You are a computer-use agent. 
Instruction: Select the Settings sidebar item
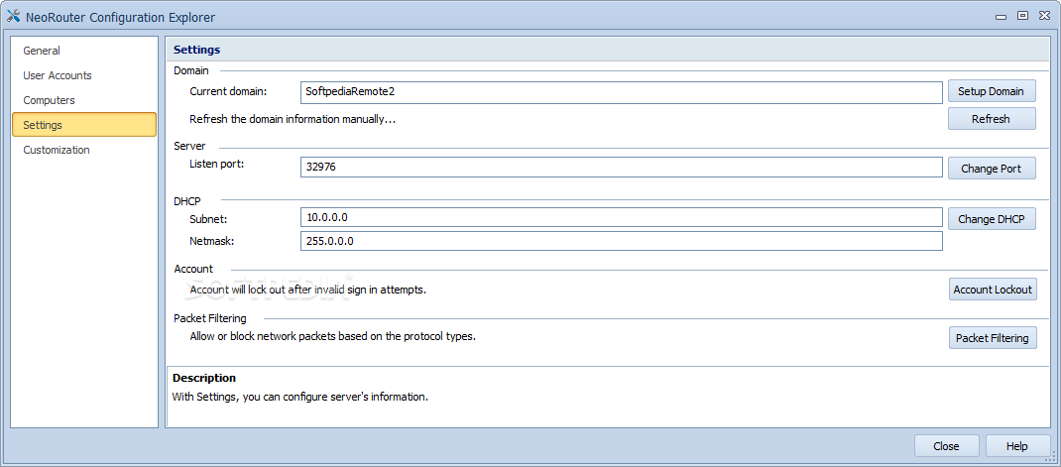43,125
